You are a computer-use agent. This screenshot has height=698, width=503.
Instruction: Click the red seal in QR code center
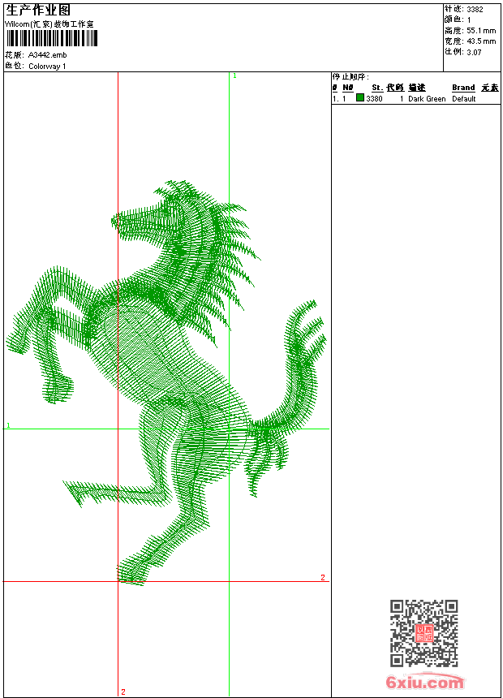click(x=423, y=633)
